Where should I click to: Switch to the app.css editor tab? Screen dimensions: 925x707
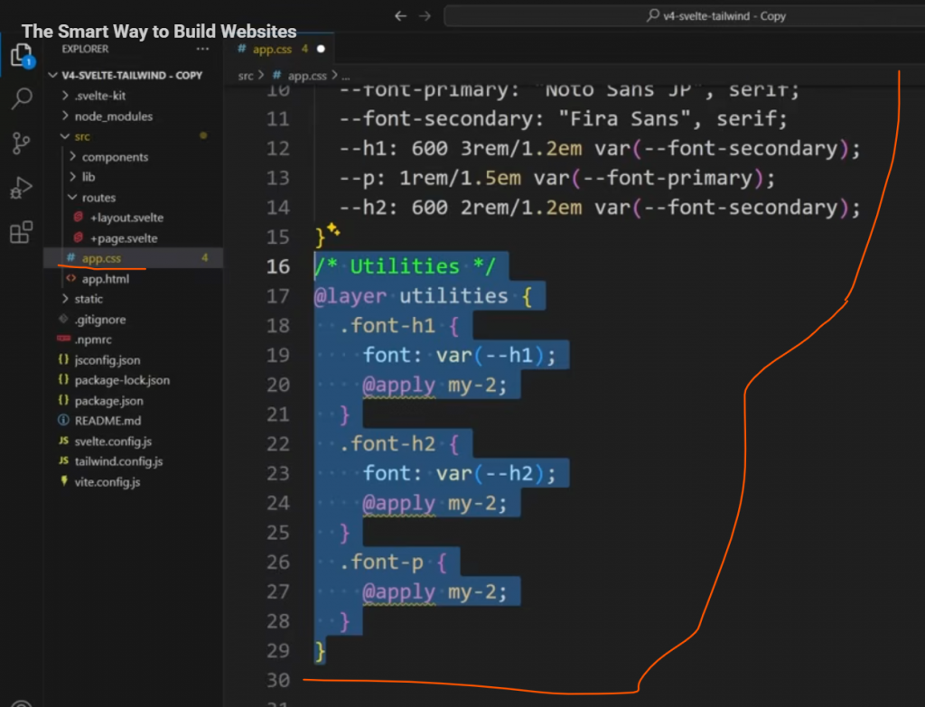(x=271, y=49)
